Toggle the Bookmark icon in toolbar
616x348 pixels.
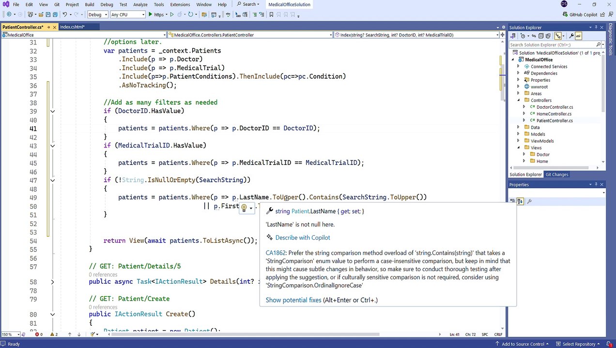pyautogui.click(x=271, y=14)
